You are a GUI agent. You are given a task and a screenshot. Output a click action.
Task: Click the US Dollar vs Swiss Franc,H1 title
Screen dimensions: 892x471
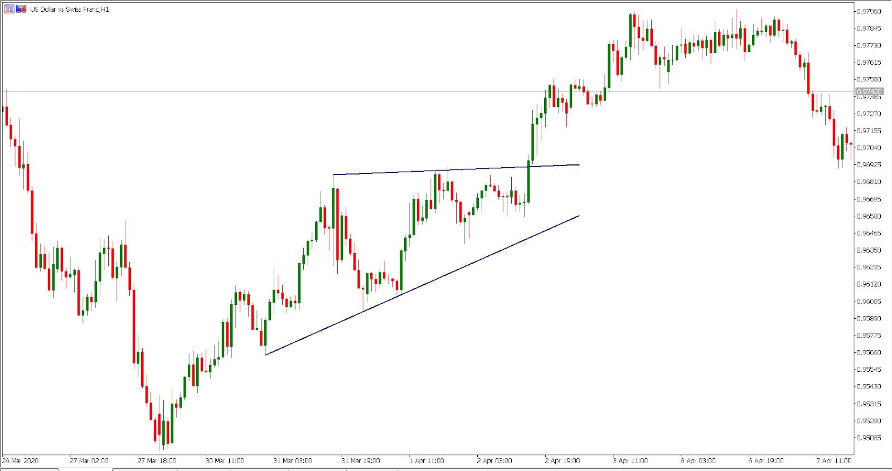pyautogui.click(x=70, y=9)
